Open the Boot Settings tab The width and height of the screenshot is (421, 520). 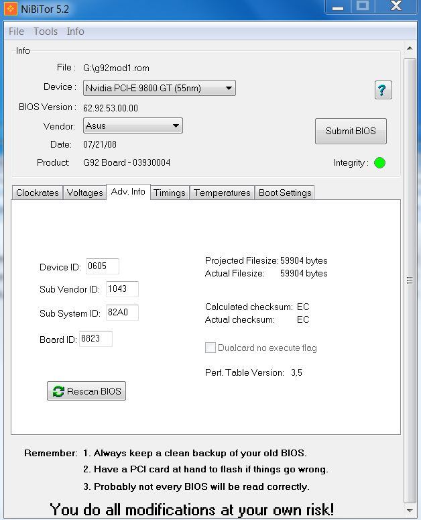click(x=285, y=193)
